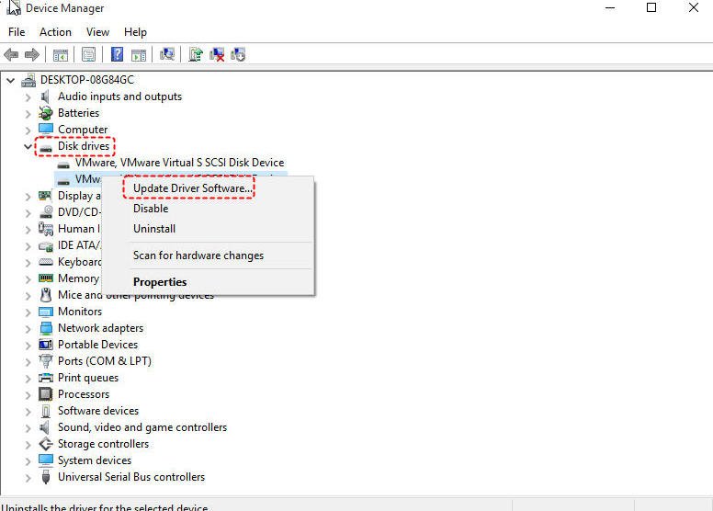Click the DESKTOP-08G84GC computer icon

(28, 81)
